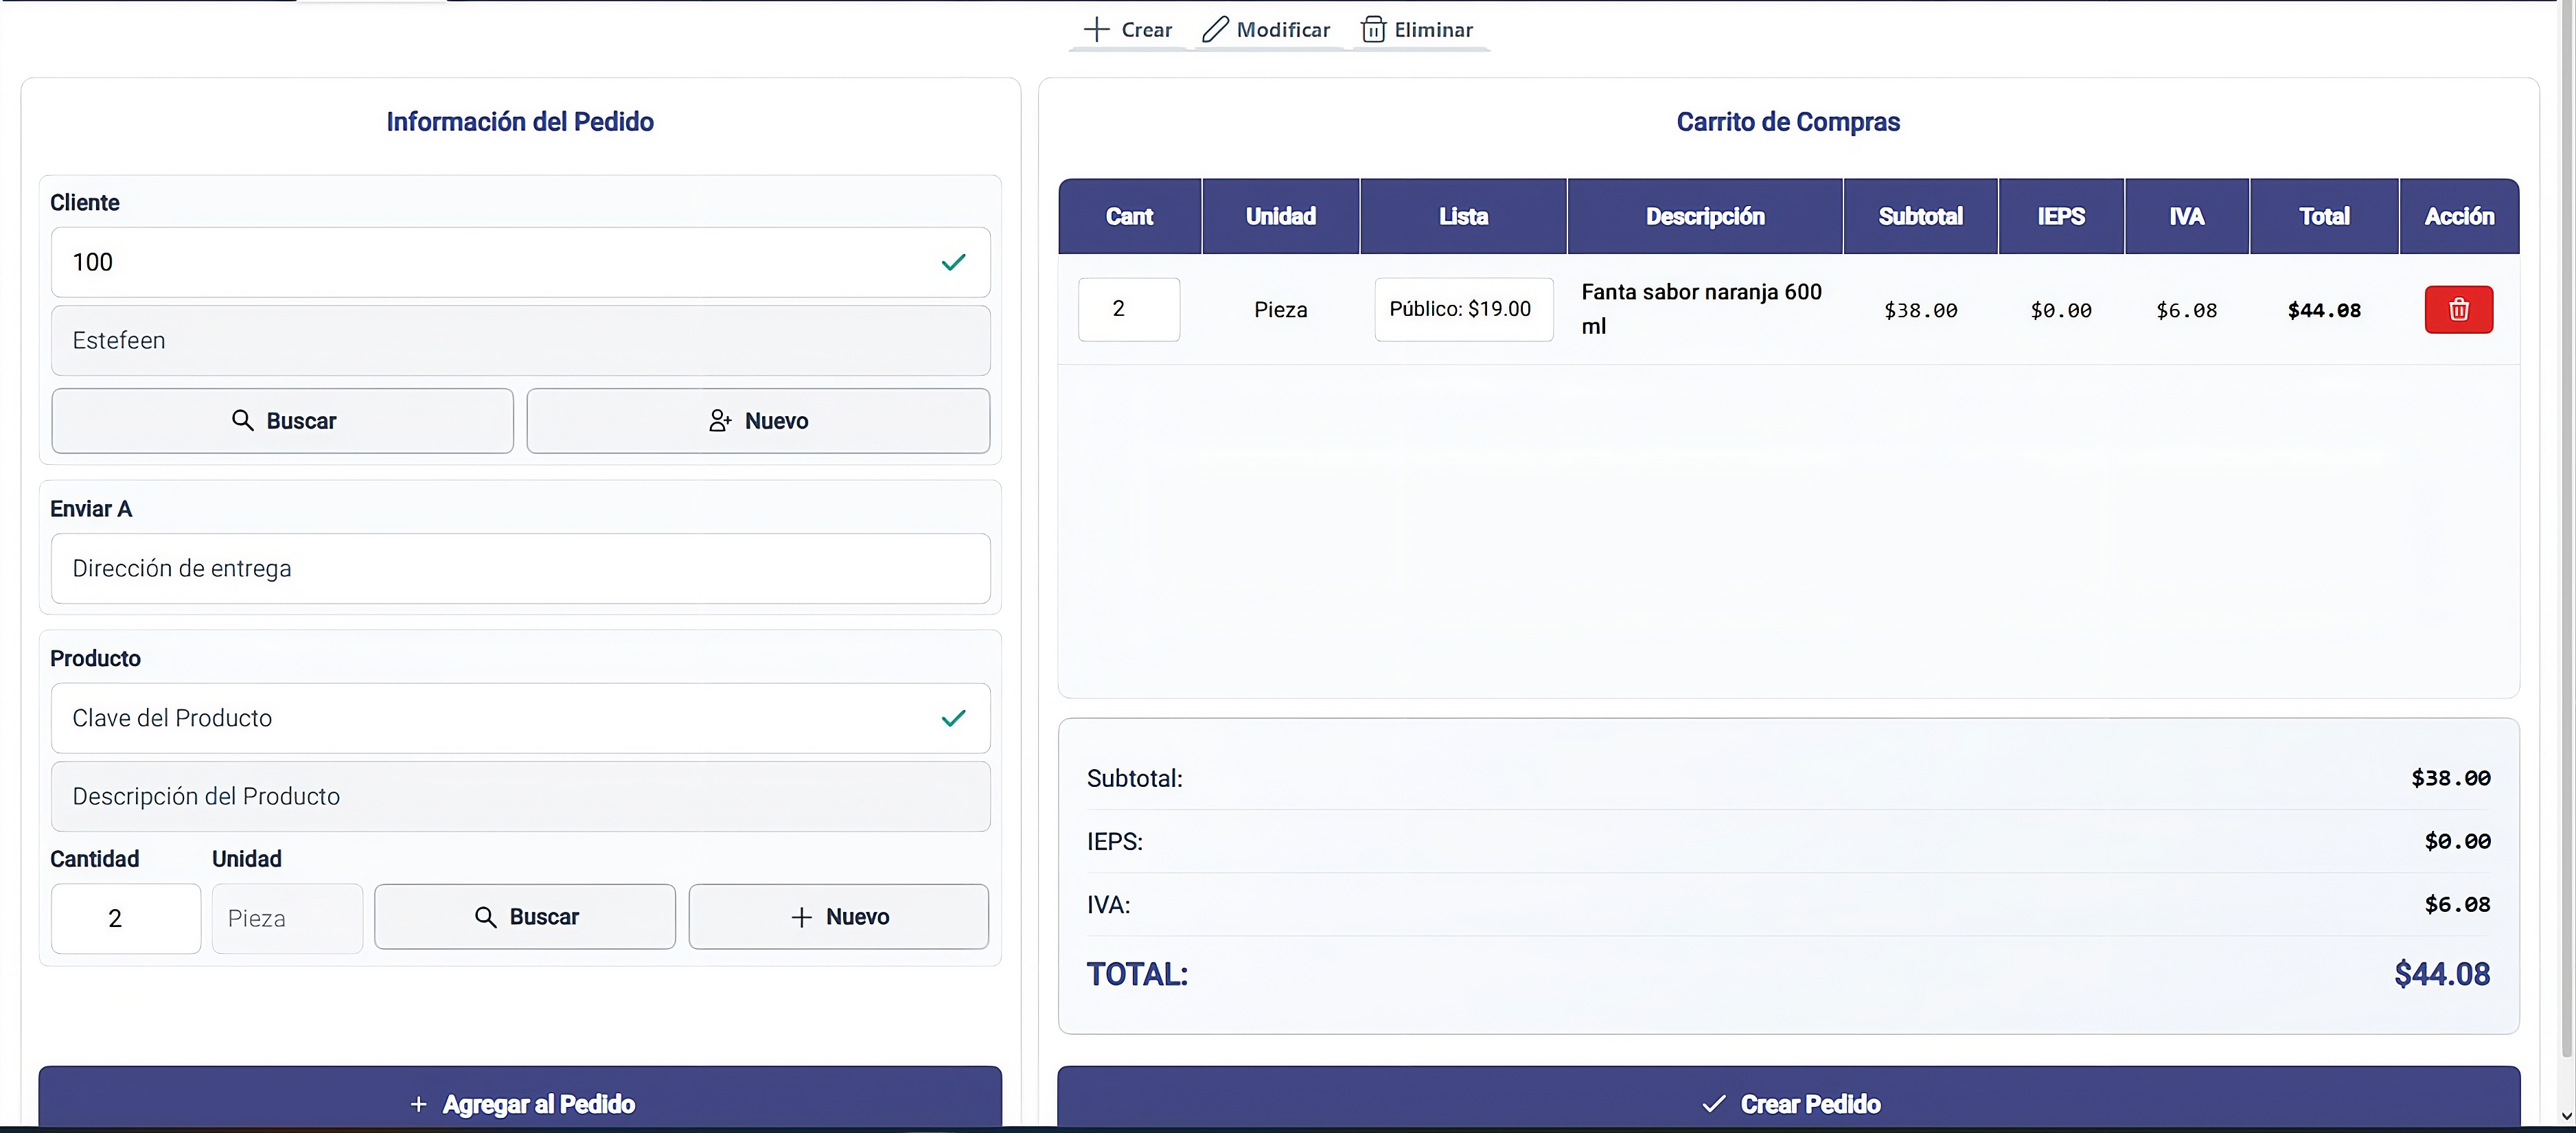Click the magnifier icon on the product Buscar button
Screen dimensions: 2576x1133
[x=486, y=917]
